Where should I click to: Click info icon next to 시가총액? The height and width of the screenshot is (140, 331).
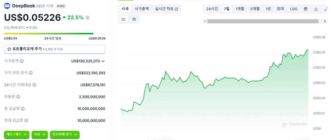pos(22,61)
